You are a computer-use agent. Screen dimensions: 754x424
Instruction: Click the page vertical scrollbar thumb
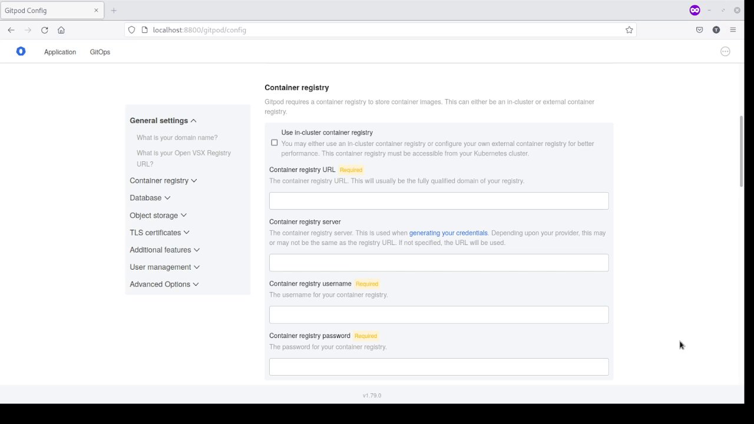pos(741,151)
